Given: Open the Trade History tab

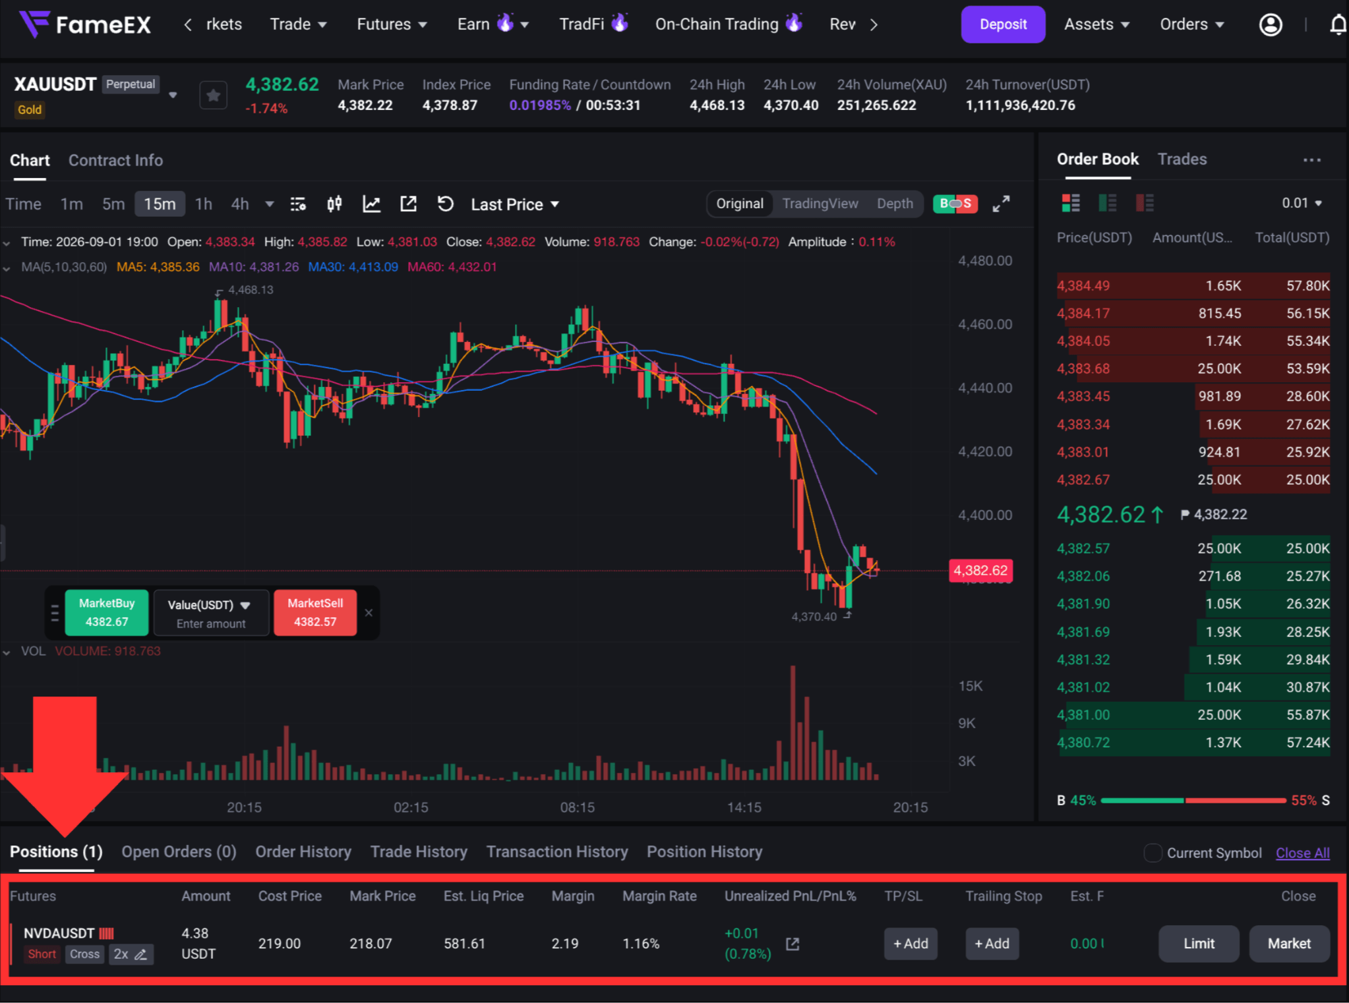Looking at the screenshot, I should pyautogui.click(x=419, y=851).
